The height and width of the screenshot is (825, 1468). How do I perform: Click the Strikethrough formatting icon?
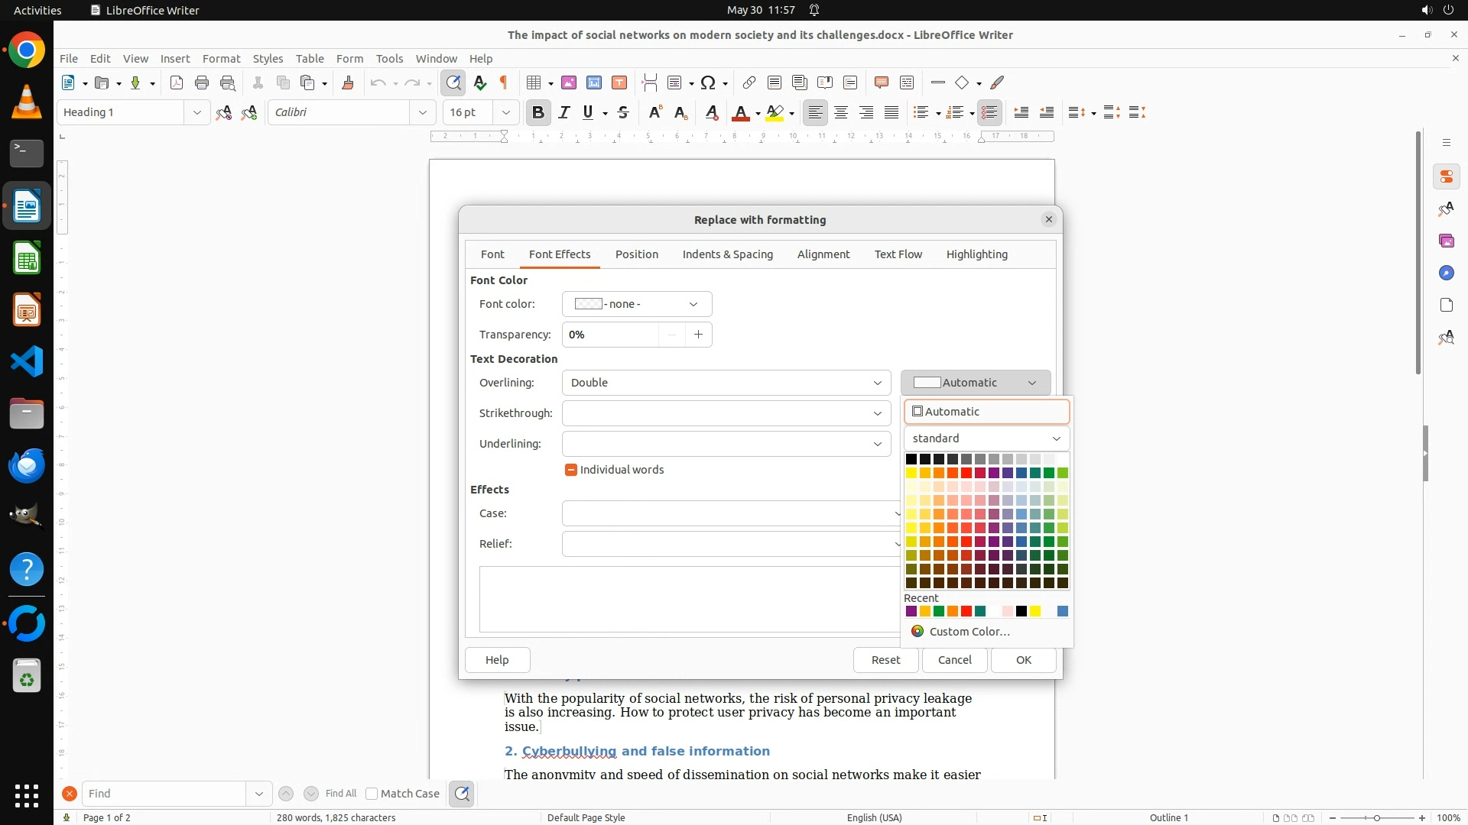point(623,112)
